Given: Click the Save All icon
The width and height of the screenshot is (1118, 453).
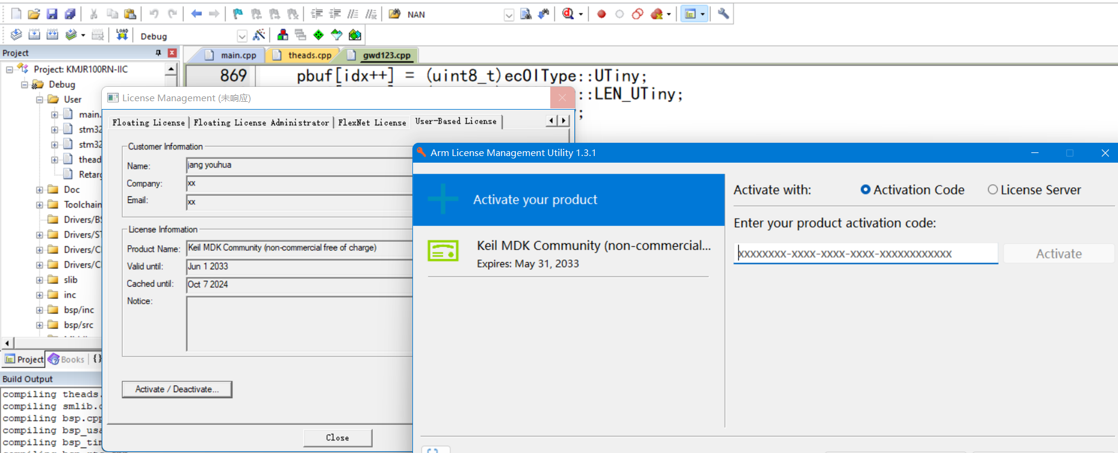Looking at the screenshot, I should tap(70, 14).
